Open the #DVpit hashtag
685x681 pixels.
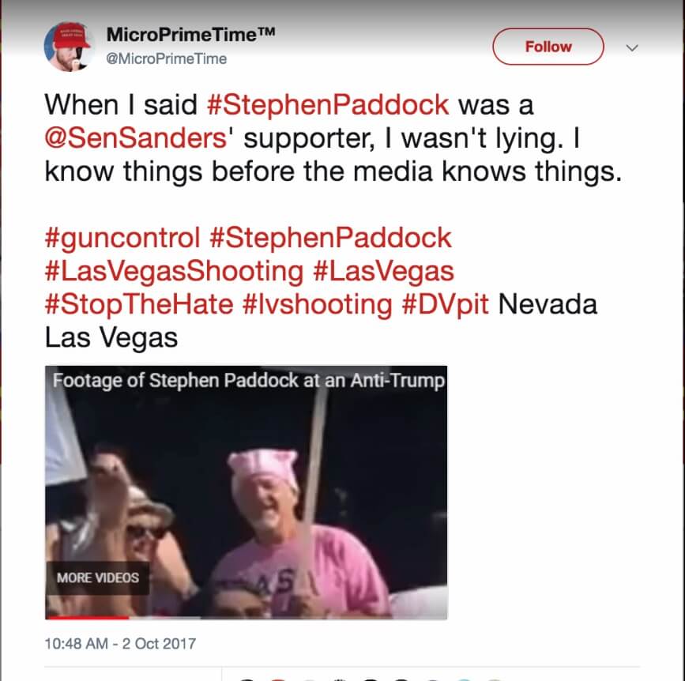pos(445,304)
